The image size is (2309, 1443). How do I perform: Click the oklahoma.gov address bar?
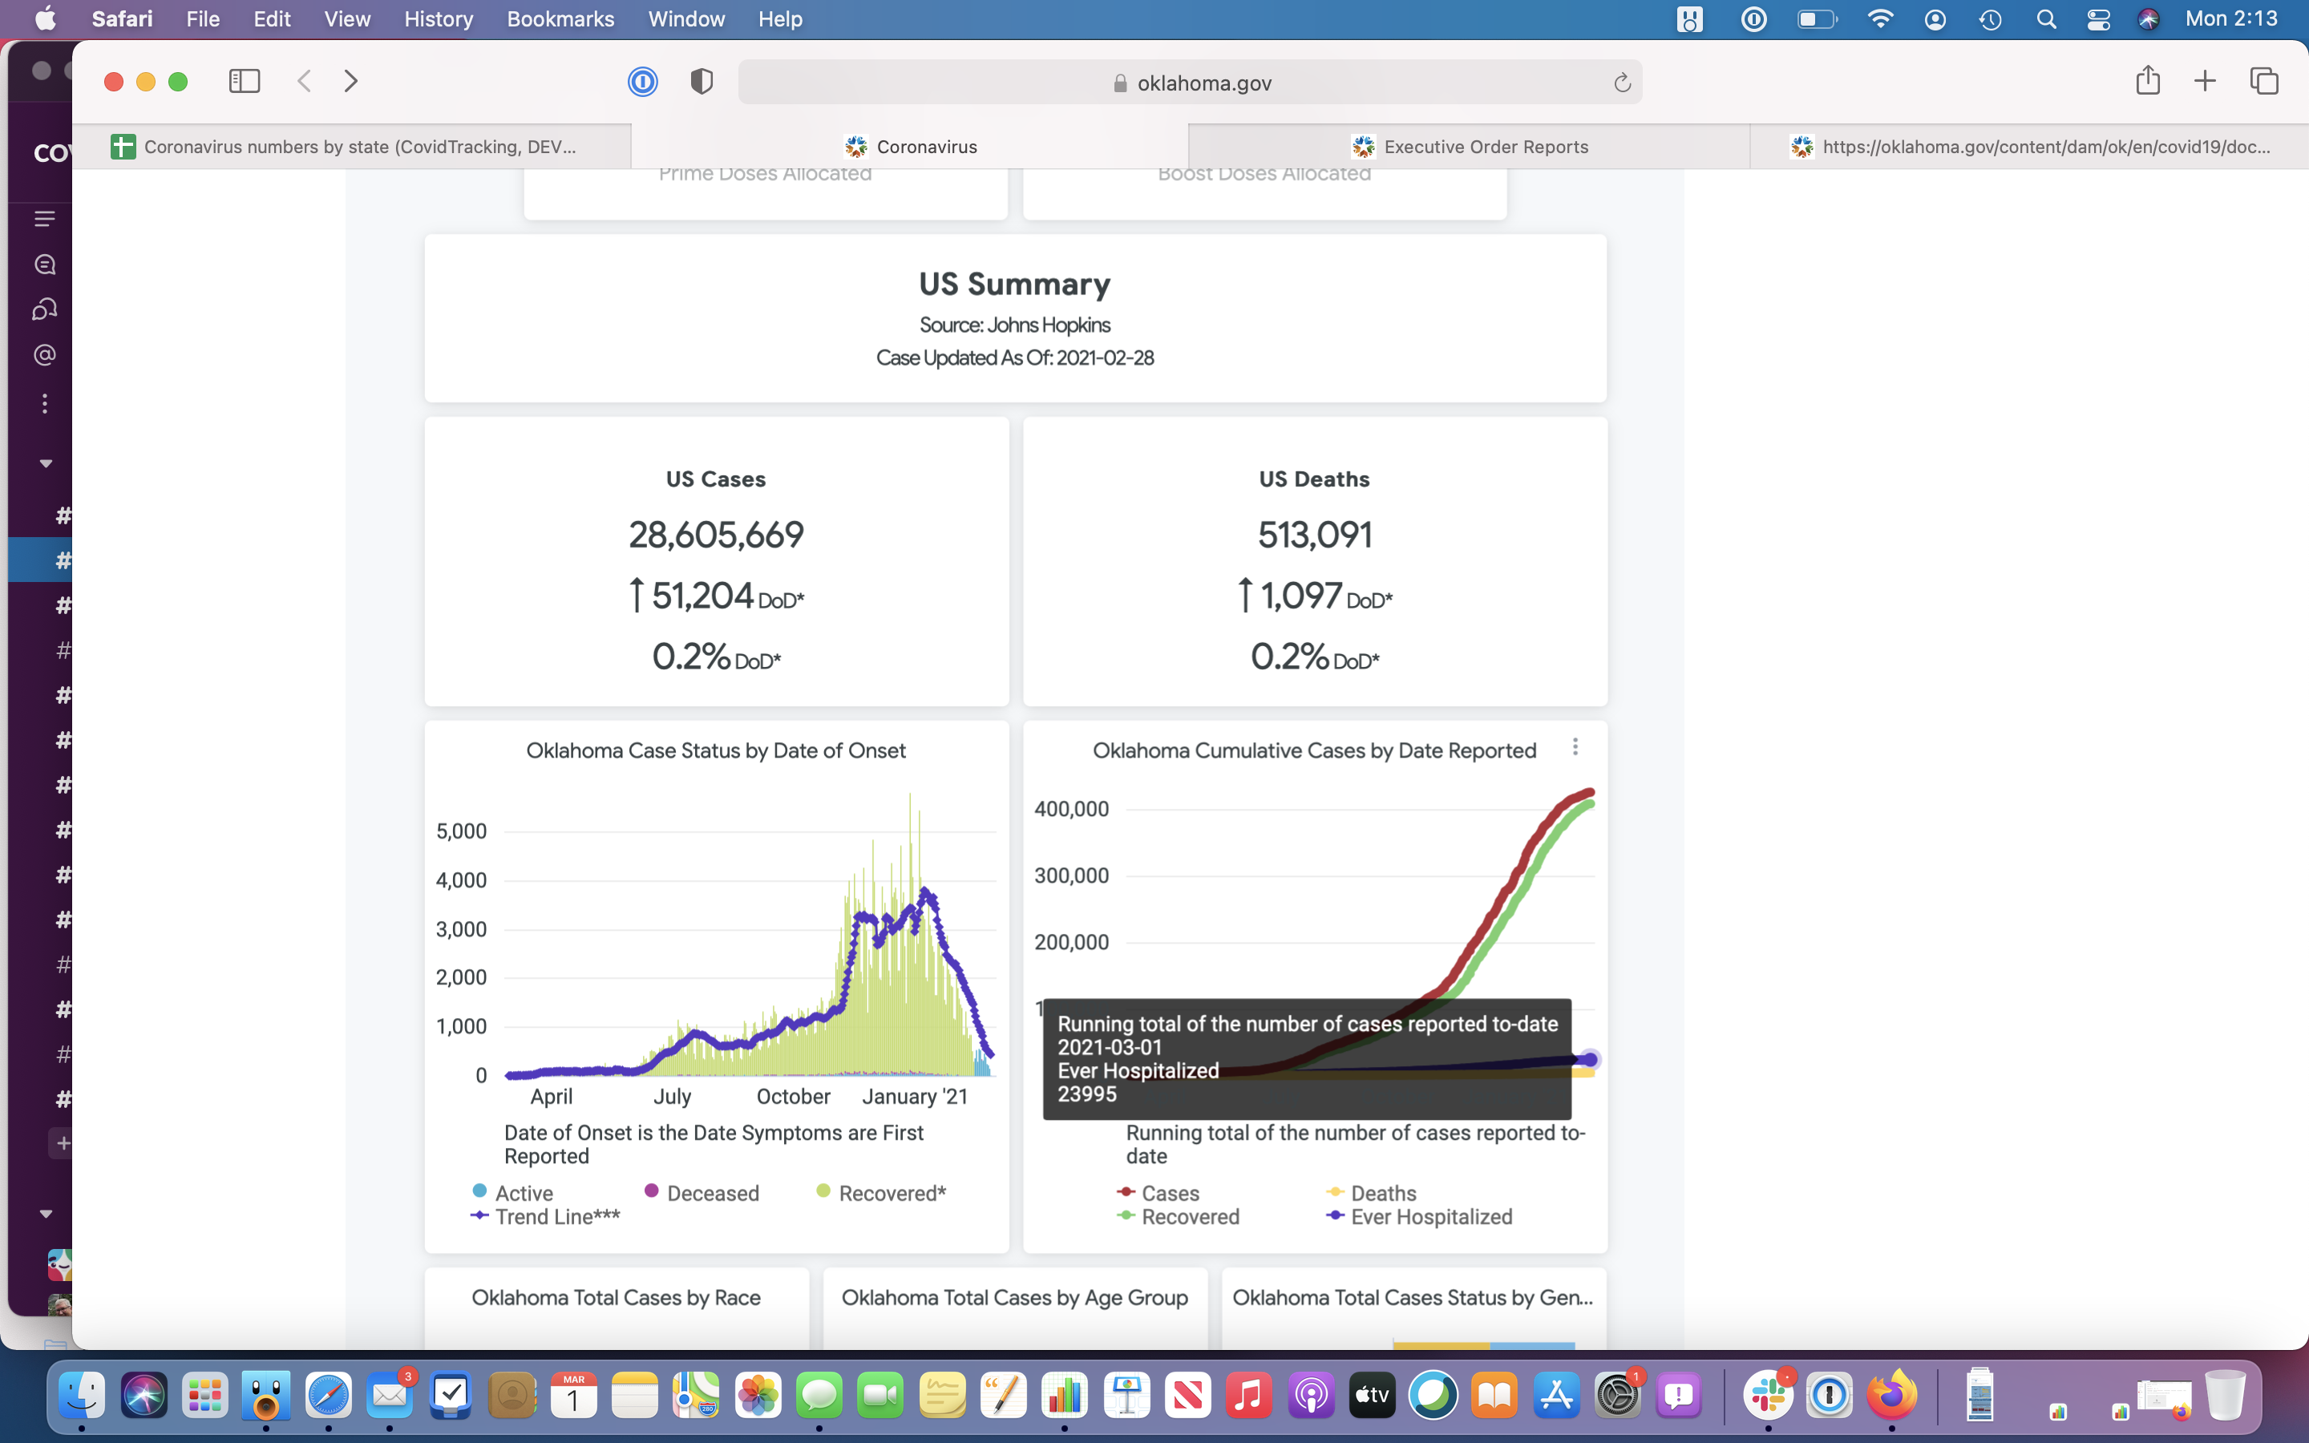pyautogui.click(x=1190, y=83)
